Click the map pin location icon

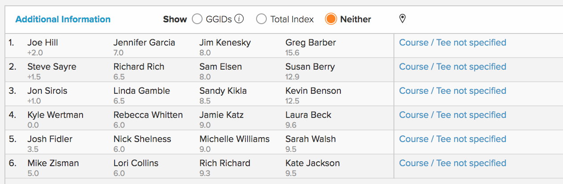(x=402, y=19)
